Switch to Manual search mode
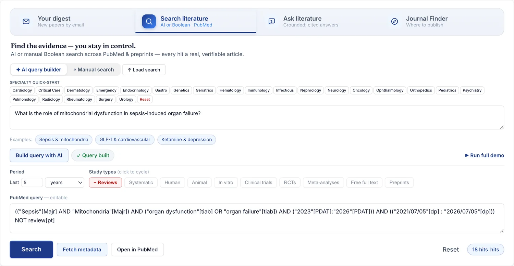This screenshot has width=514, height=266. pos(94,69)
